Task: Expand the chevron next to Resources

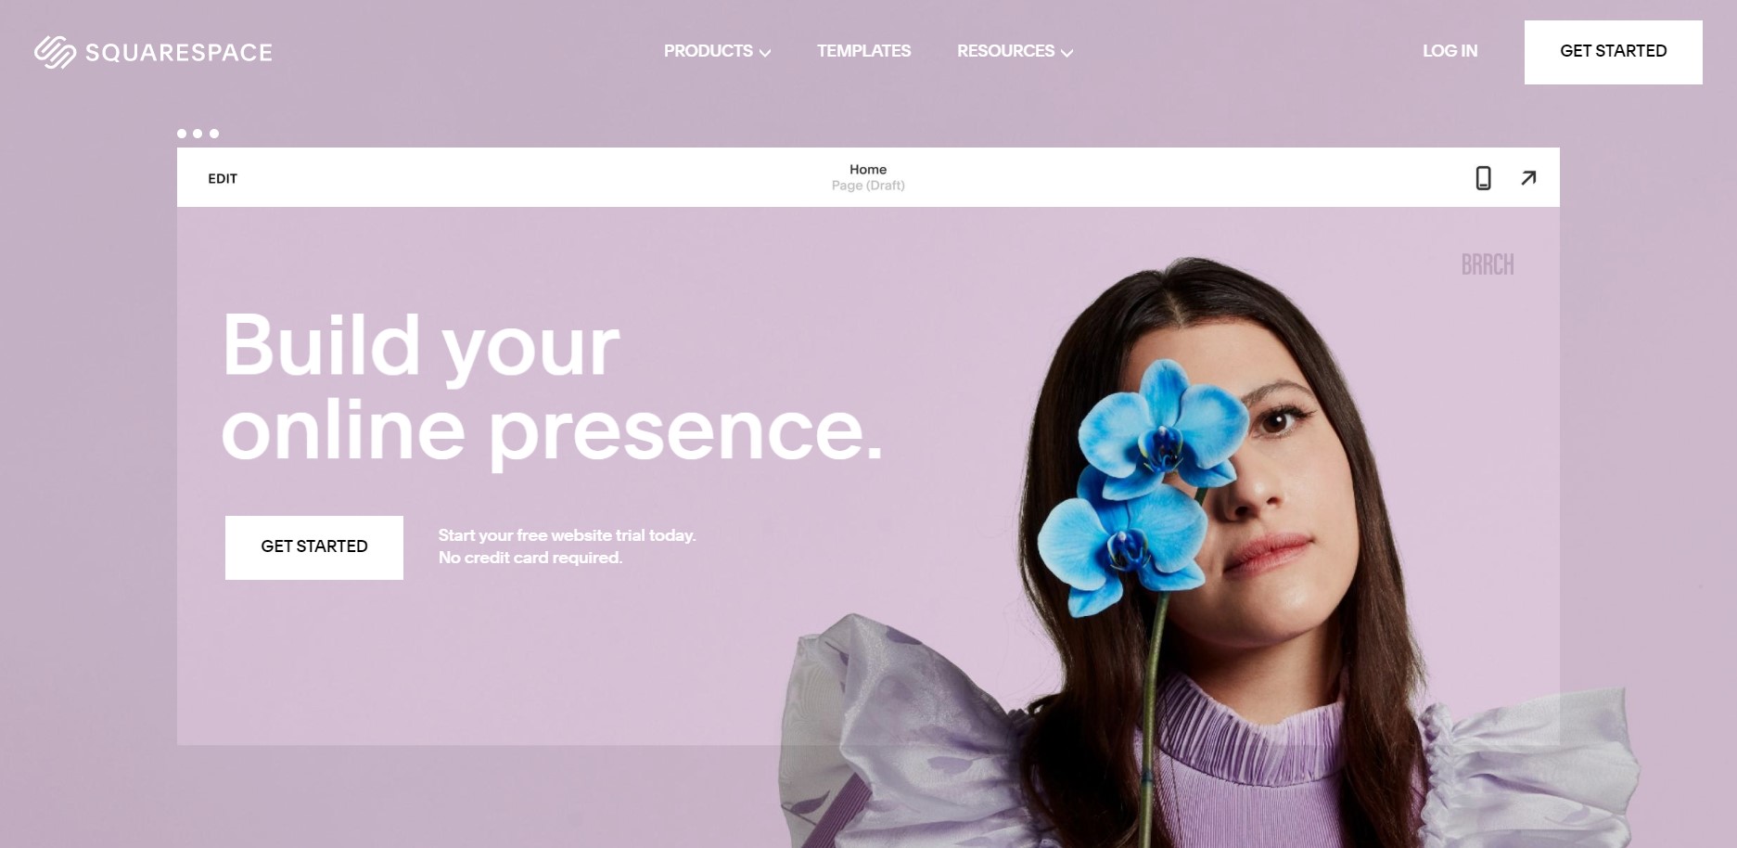Action: [x=1066, y=53]
